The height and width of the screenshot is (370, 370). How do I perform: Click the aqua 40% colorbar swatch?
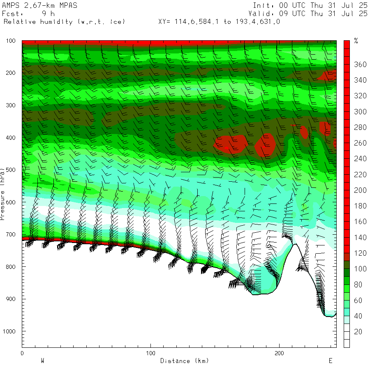[347, 312]
